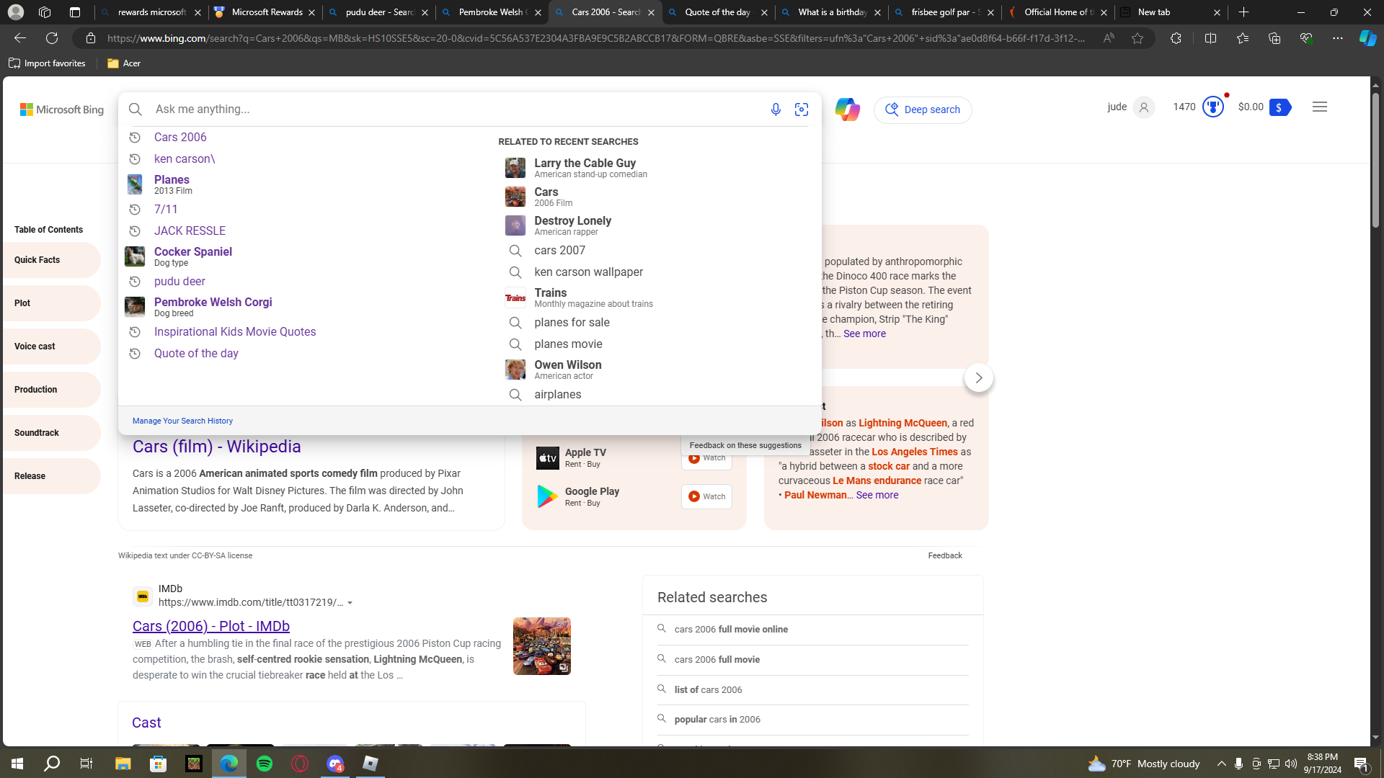Open visual search camera icon
The width and height of the screenshot is (1384, 778).
point(802,109)
